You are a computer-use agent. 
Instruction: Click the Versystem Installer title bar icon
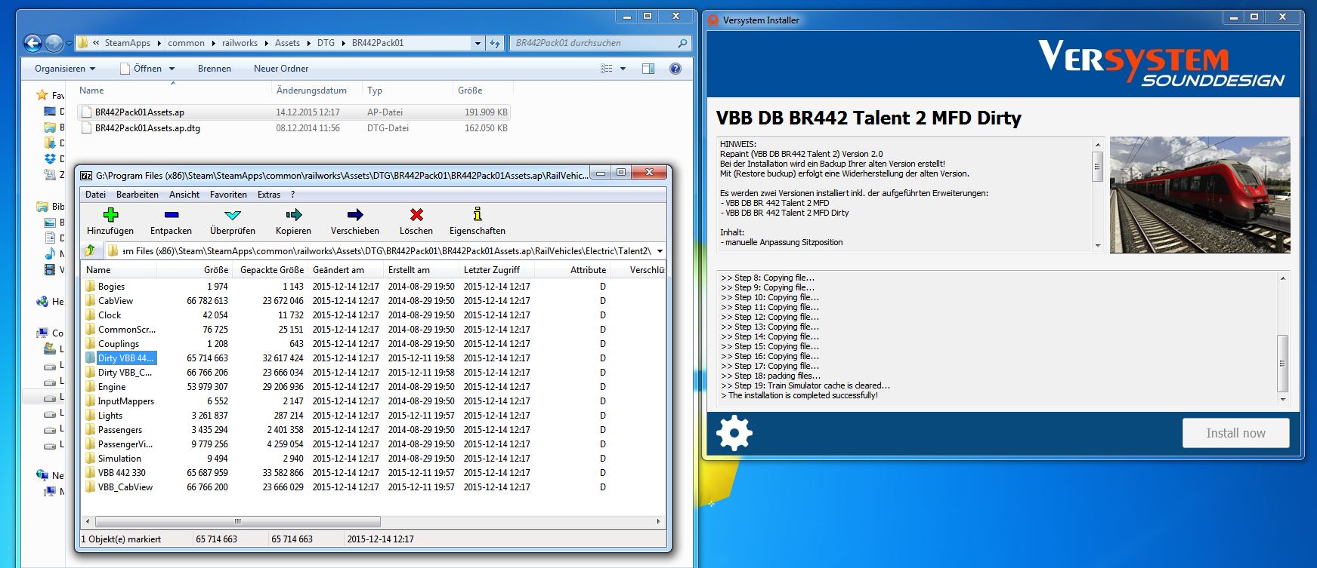click(x=713, y=20)
